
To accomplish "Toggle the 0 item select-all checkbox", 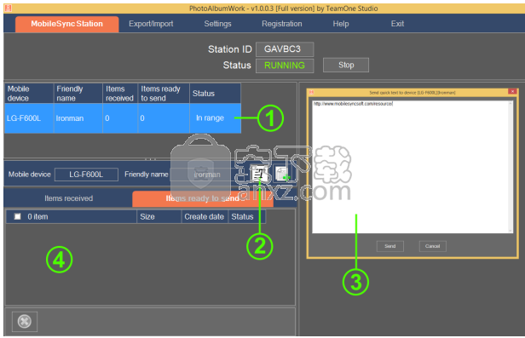I will [x=17, y=216].
